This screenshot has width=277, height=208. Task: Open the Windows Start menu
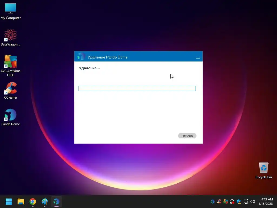coord(9,201)
